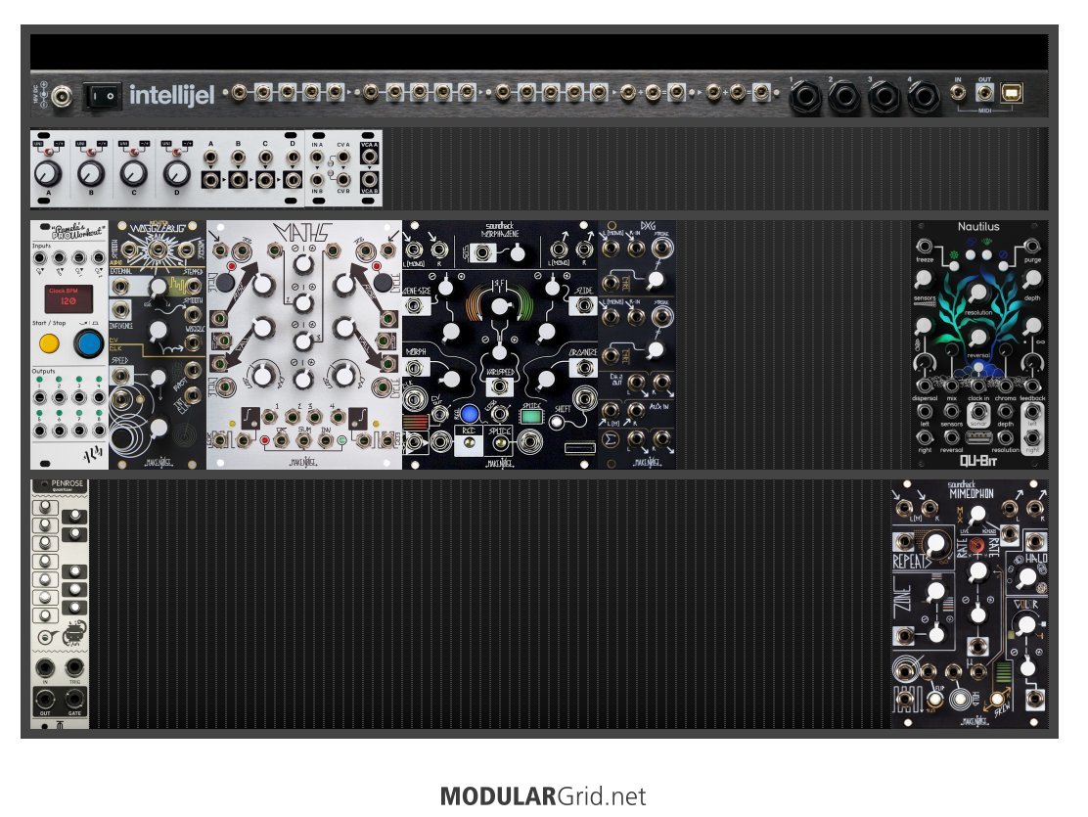Click the Nautilus purge gate jack
The image size is (1088, 817).
pos(1032,247)
